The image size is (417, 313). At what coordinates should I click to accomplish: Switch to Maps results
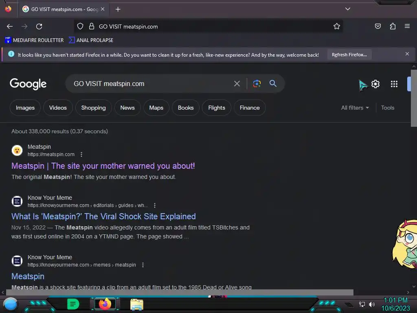click(x=156, y=108)
